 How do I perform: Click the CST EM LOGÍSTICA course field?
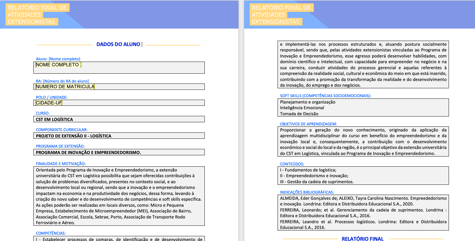tap(119, 119)
